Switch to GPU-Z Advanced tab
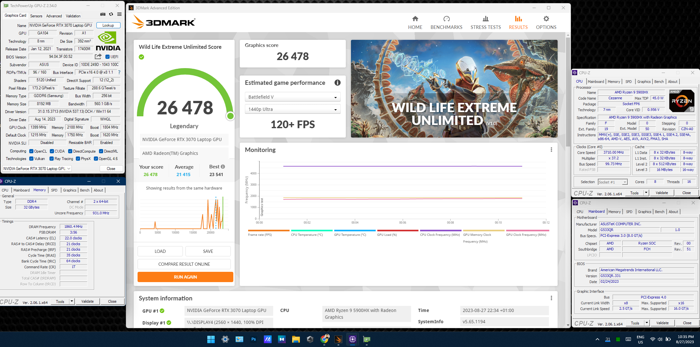 click(x=54, y=16)
